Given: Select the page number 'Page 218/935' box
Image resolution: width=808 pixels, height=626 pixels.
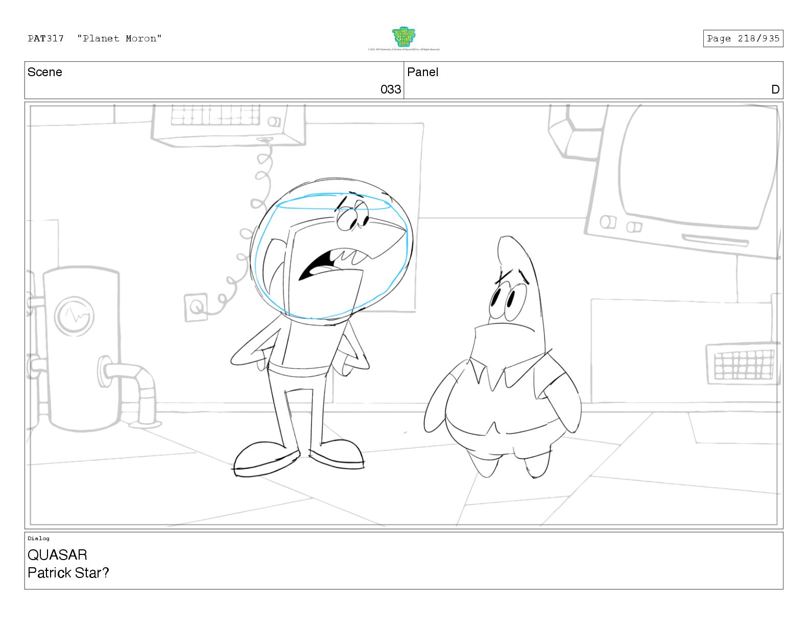Looking at the screenshot, I should click(x=743, y=38).
